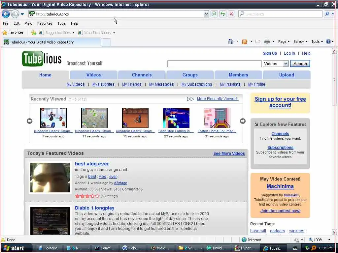
Task: Click the Live Search box
Action: [280, 14]
